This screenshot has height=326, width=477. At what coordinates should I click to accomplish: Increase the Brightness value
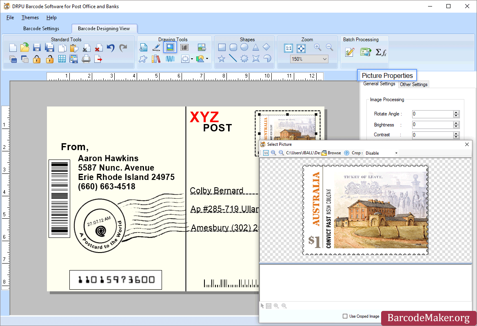(x=456, y=123)
